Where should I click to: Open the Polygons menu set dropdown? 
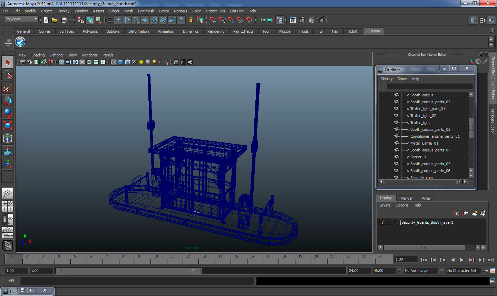coord(21,19)
